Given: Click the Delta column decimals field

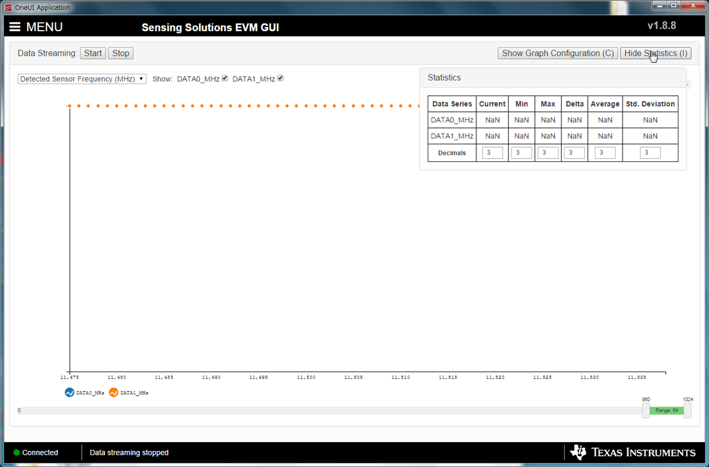Looking at the screenshot, I should point(574,153).
